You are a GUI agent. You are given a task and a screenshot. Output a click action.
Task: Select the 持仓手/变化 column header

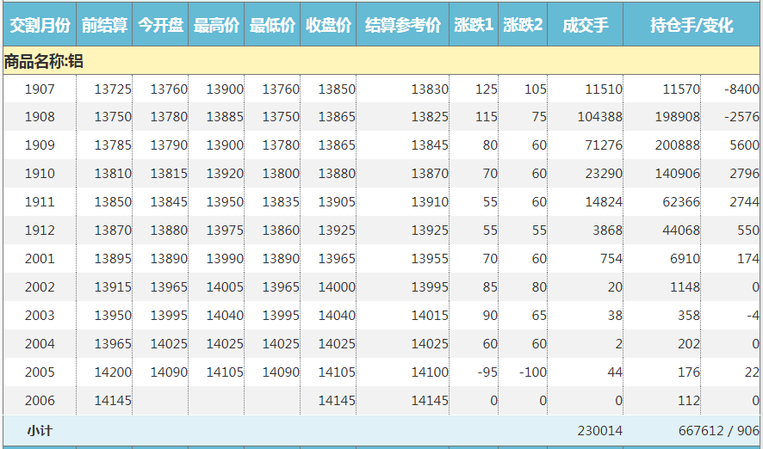(692, 25)
